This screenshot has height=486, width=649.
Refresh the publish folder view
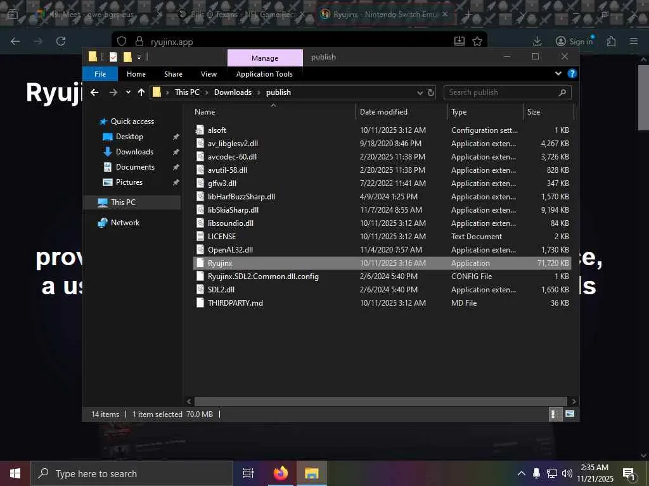[431, 92]
